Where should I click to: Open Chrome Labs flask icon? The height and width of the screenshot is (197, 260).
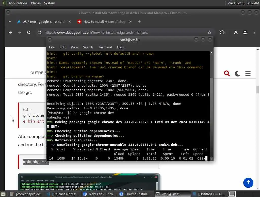pyautogui.click(x=236, y=32)
